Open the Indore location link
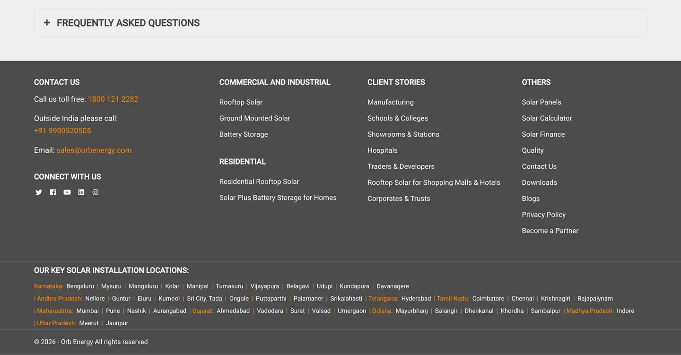Screen dimensions: 681x355 (626, 311)
